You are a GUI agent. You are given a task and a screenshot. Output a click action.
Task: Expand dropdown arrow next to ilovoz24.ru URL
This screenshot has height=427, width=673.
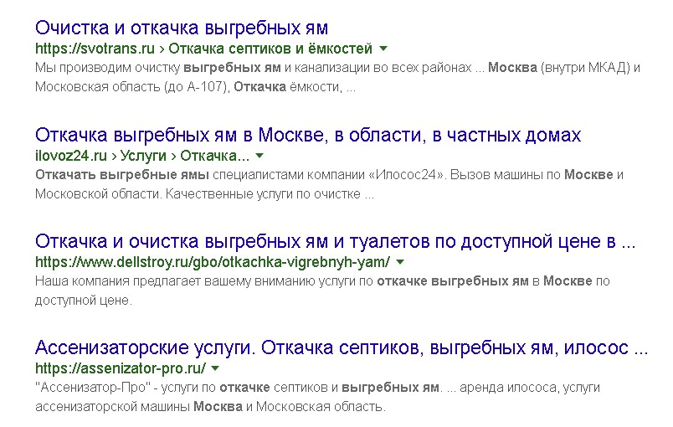coord(259,156)
